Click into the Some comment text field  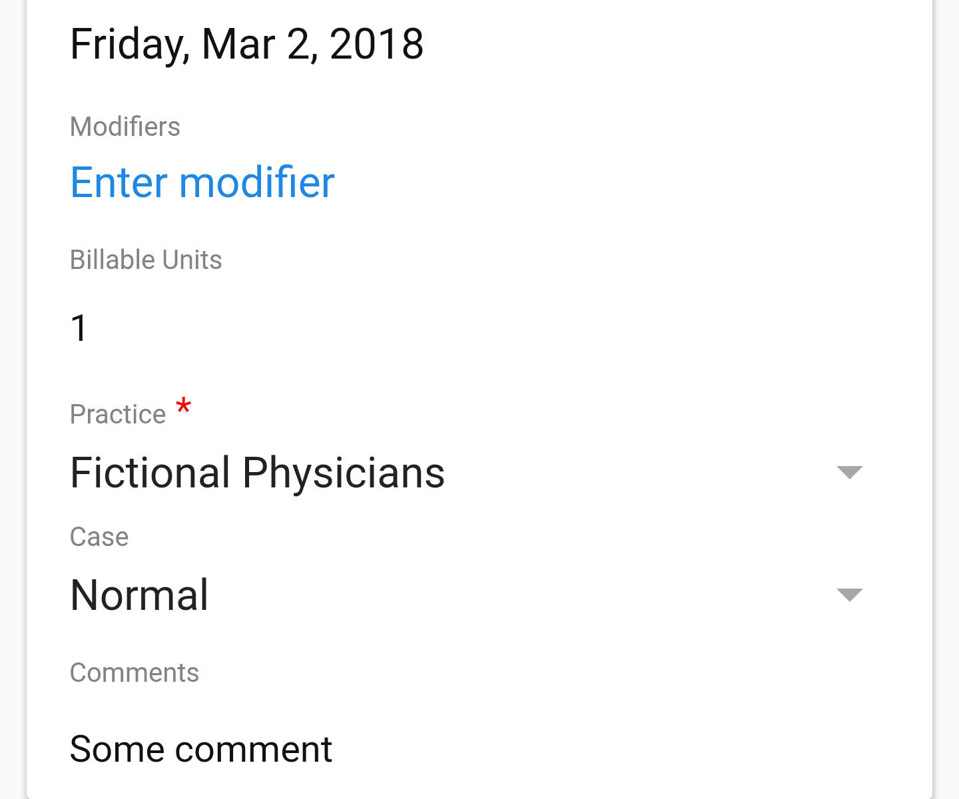(x=200, y=749)
